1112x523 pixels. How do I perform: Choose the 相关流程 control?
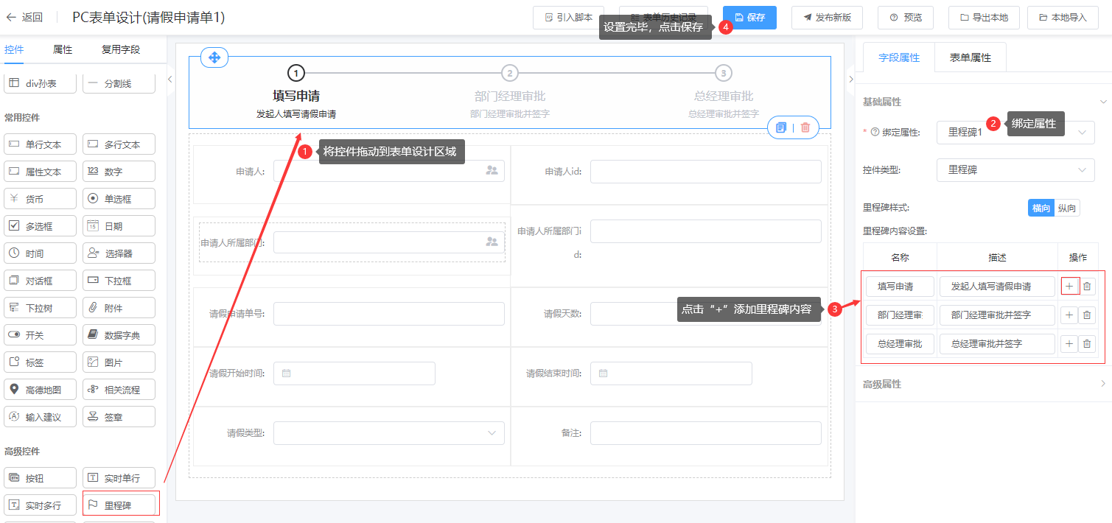click(119, 390)
